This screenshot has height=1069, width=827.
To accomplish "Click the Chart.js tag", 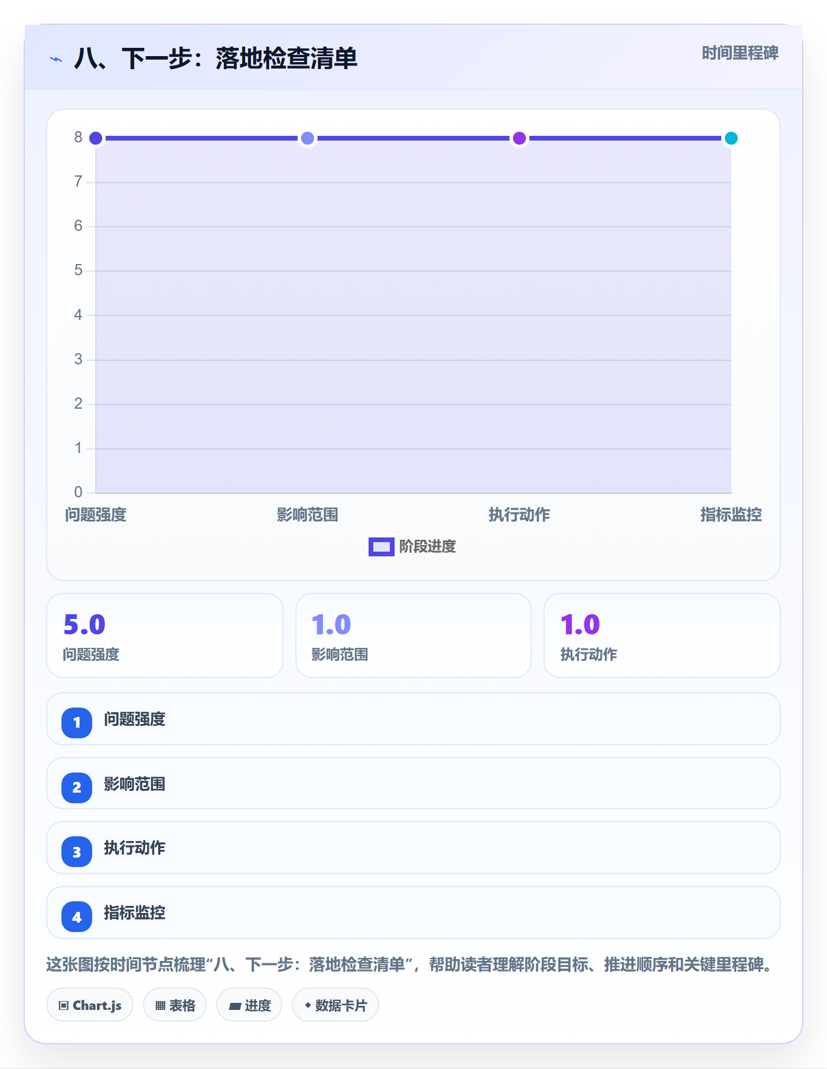I will 90,1005.
